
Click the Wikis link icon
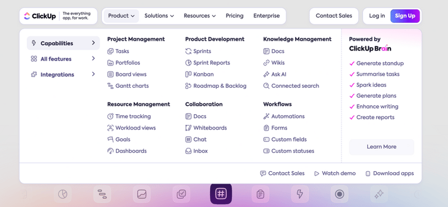(267, 63)
